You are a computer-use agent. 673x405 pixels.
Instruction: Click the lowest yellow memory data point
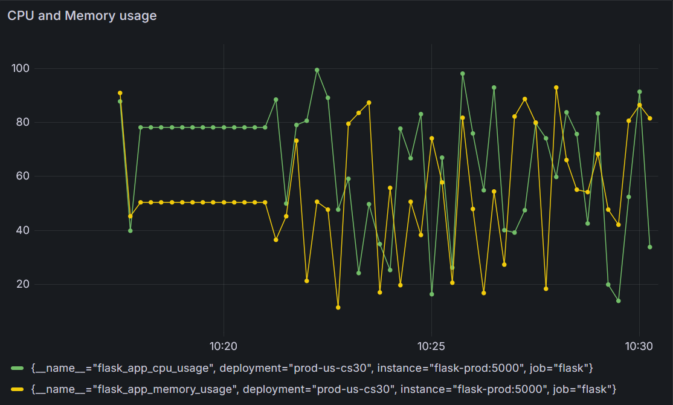(x=338, y=308)
